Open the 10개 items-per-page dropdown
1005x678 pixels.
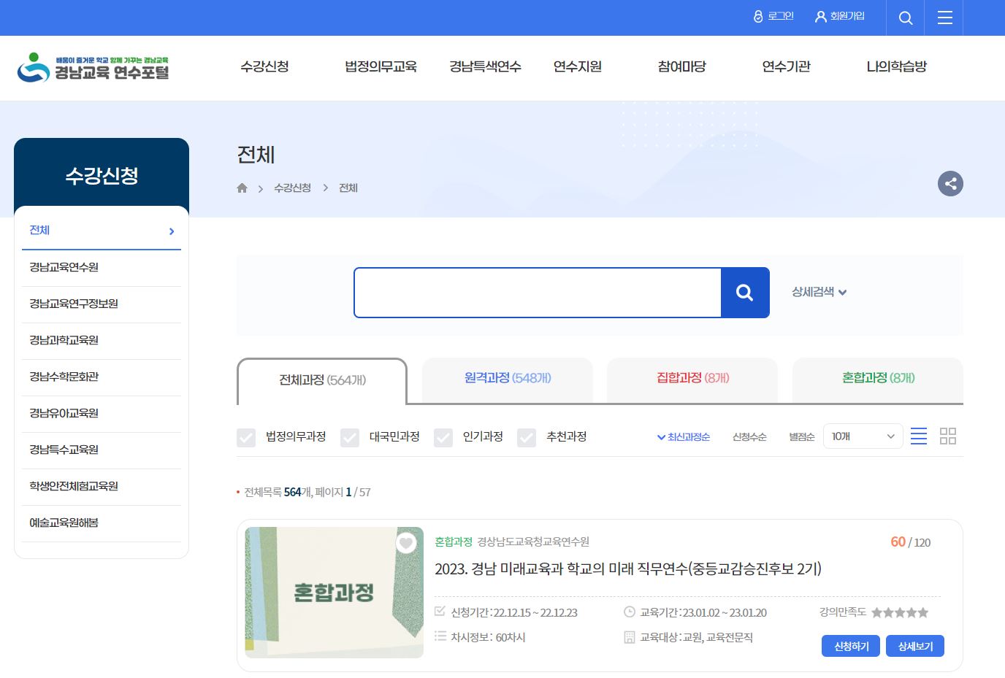click(x=863, y=436)
